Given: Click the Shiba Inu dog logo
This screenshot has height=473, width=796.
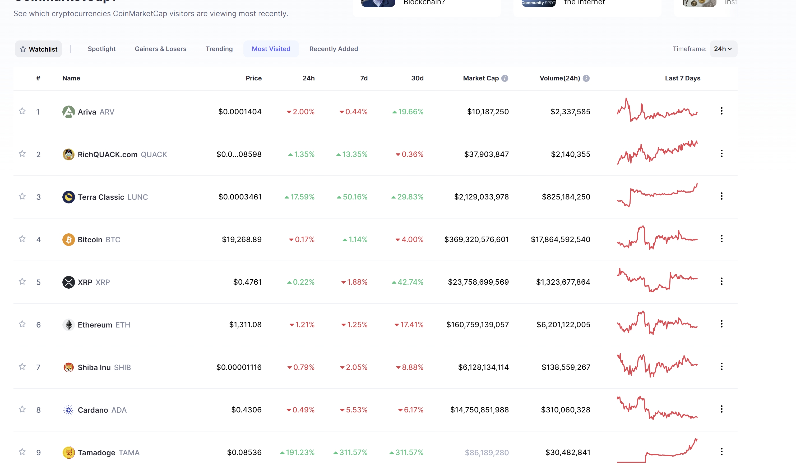Looking at the screenshot, I should [68, 367].
